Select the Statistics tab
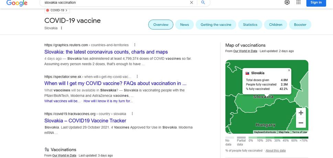Screen dimensions: 333x158 tap(250, 25)
